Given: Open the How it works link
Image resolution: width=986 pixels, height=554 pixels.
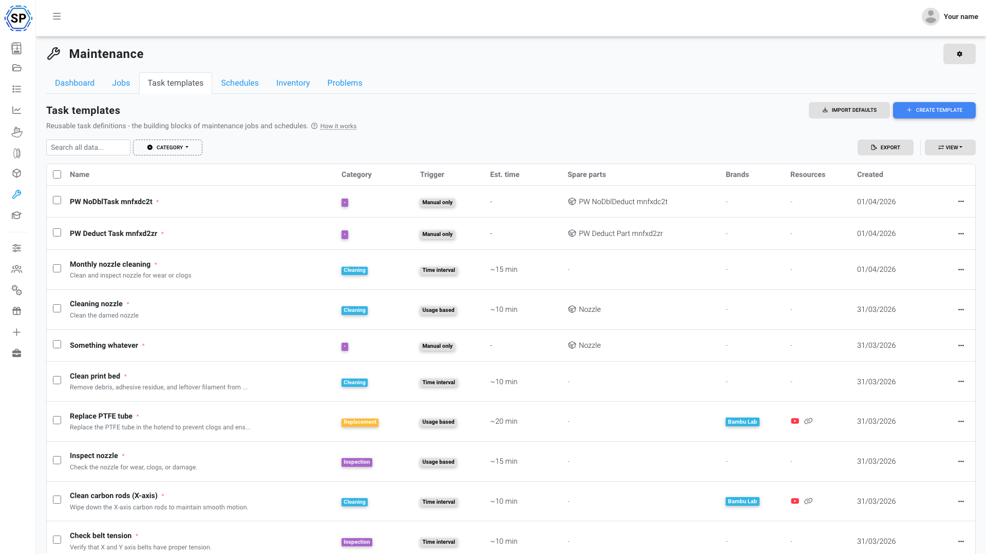Looking at the screenshot, I should (x=338, y=126).
